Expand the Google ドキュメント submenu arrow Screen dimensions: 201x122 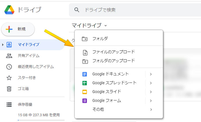tap(151, 74)
